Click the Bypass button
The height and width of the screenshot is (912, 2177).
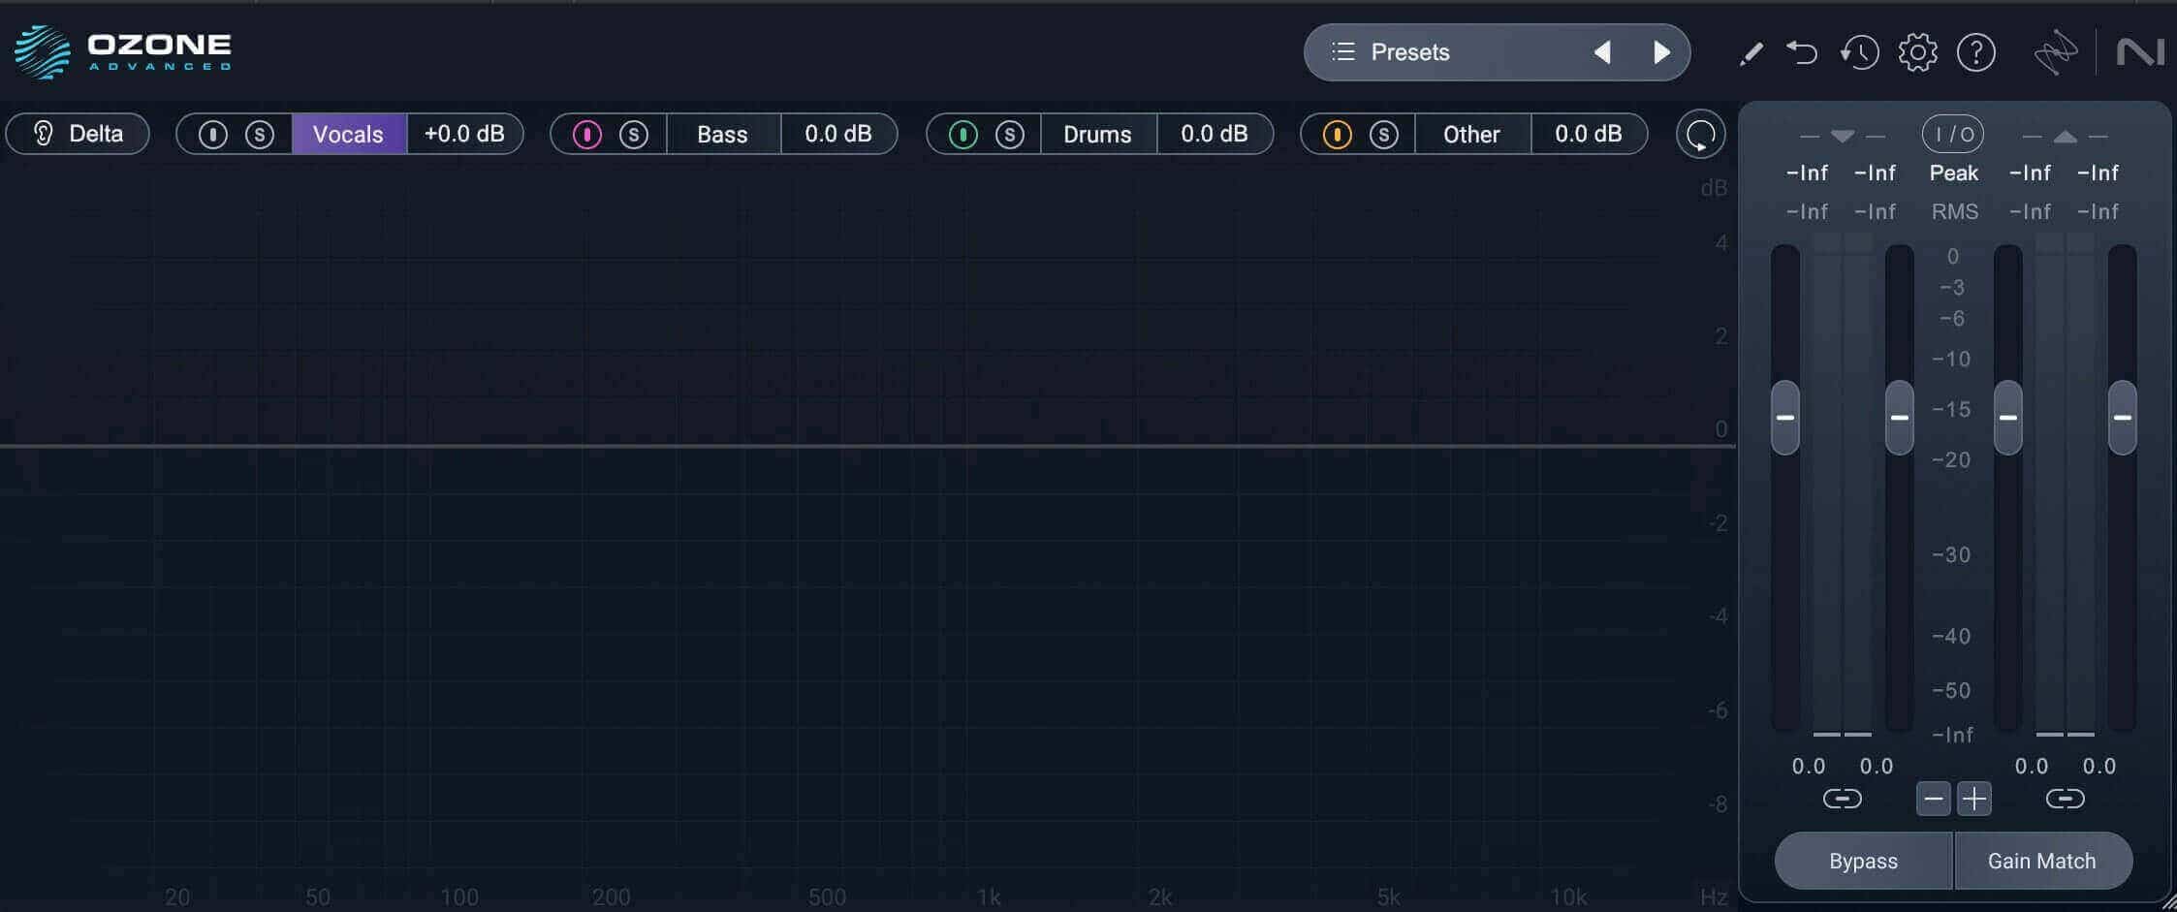(x=1864, y=861)
